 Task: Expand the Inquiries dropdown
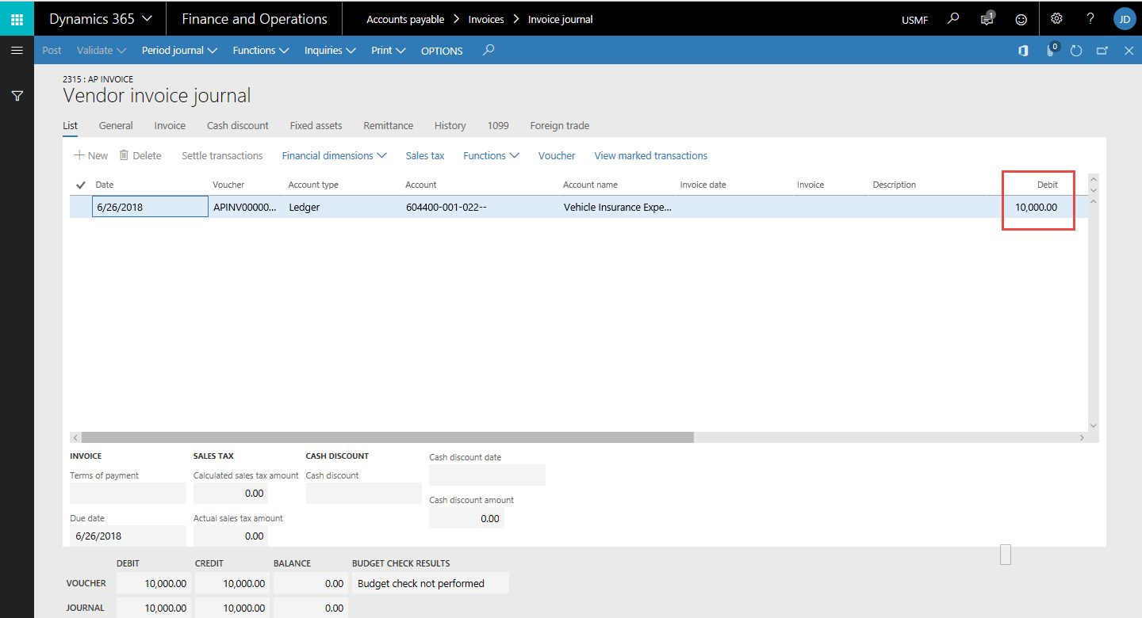tap(330, 50)
